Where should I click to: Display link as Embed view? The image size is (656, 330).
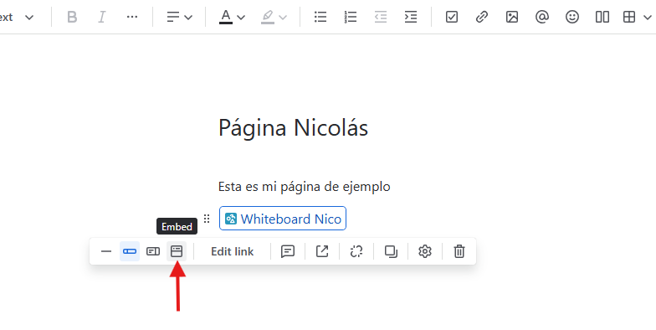[x=177, y=251]
